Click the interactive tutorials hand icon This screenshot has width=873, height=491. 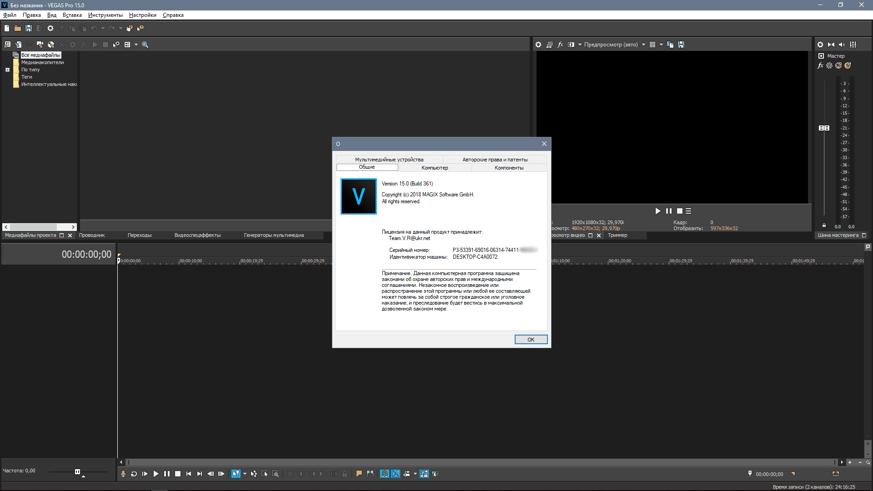[130, 28]
